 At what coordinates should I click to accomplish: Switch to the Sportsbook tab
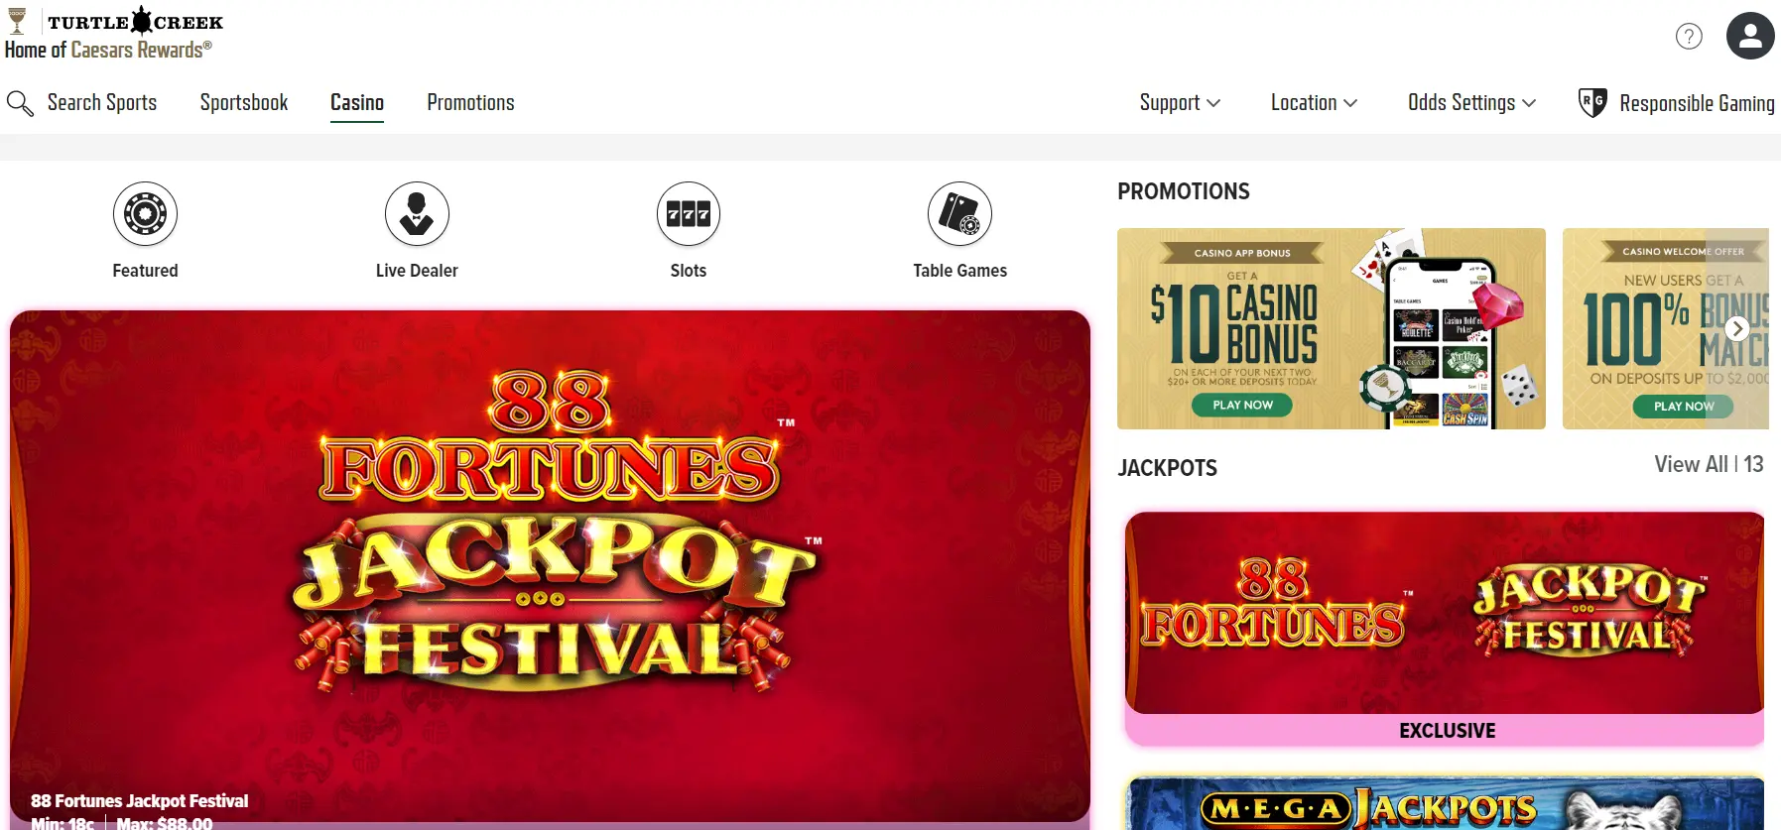click(244, 103)
